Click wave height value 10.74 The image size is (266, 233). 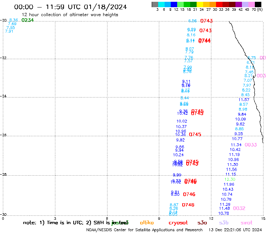click(x=227, y=195)
